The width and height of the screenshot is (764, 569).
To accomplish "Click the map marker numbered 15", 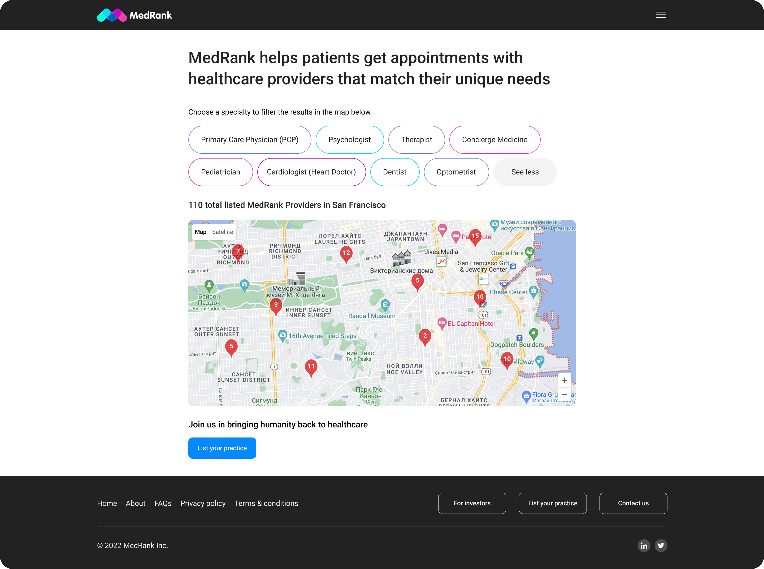I will [475, 236].
